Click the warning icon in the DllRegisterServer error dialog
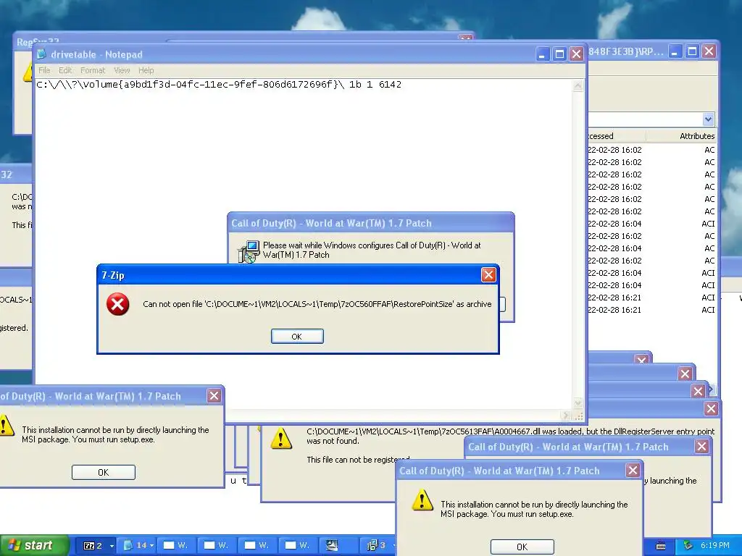The width and height of the screenshot is (742, 556). [281, 438]
